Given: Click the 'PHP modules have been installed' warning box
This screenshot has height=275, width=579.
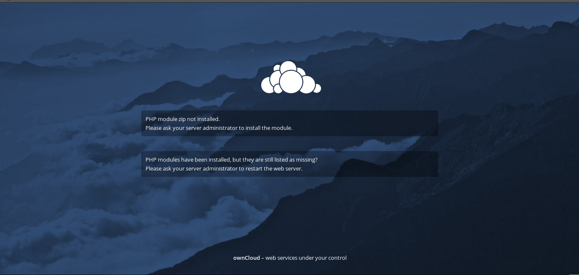Looking at the screenshot, I should [x=290, y=164].
